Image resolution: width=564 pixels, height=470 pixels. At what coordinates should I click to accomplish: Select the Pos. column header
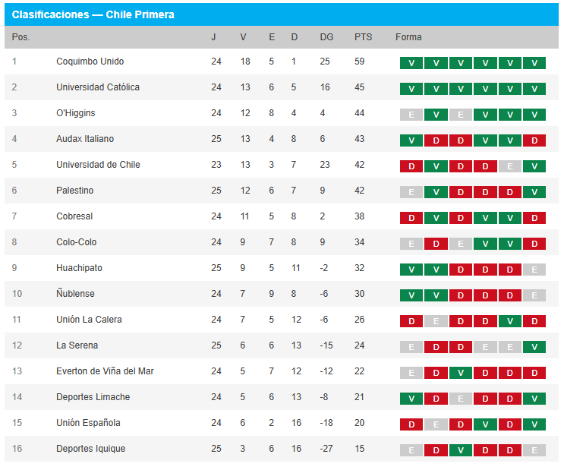point(21,37)
